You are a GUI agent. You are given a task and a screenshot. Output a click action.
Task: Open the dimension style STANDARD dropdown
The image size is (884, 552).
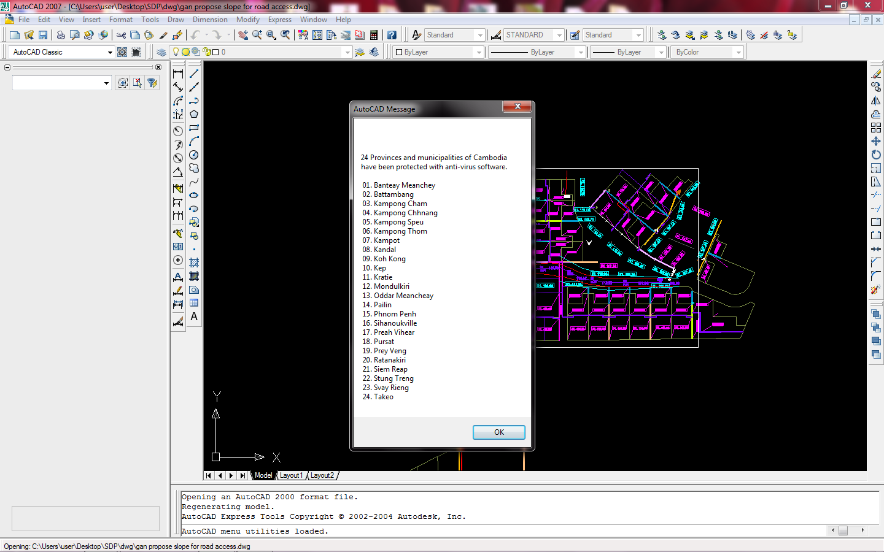click(559, 35)
